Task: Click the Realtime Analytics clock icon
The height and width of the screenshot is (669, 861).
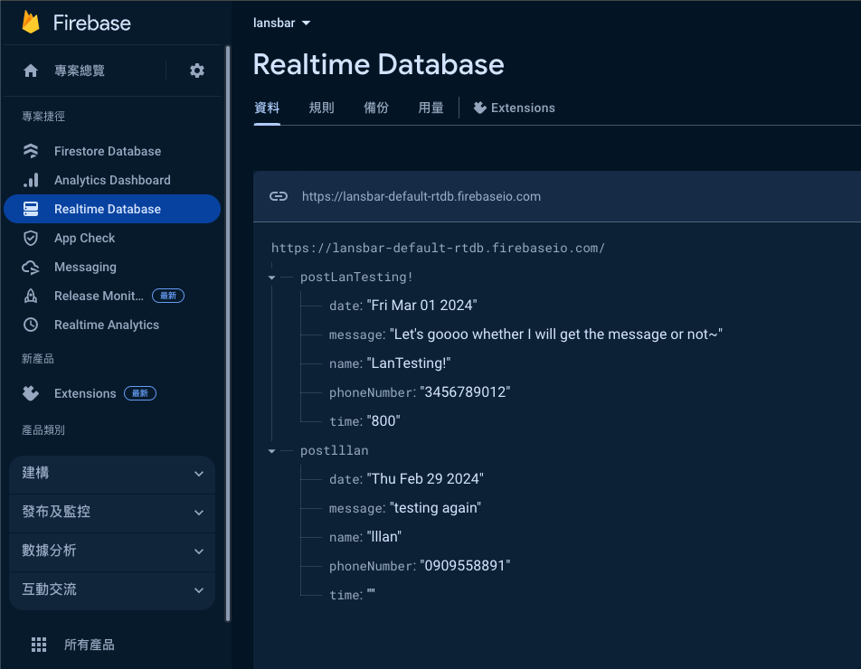Action: pos(31,325)
